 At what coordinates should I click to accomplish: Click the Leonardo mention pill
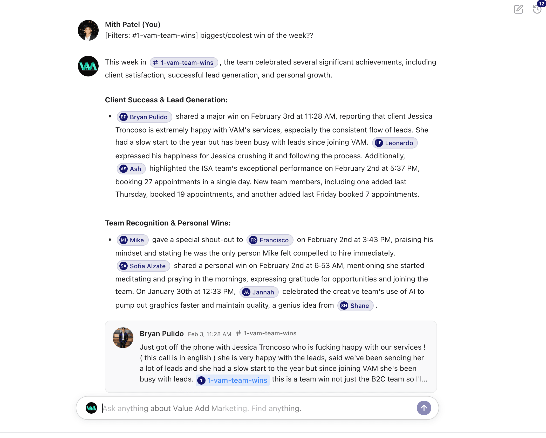394,143
